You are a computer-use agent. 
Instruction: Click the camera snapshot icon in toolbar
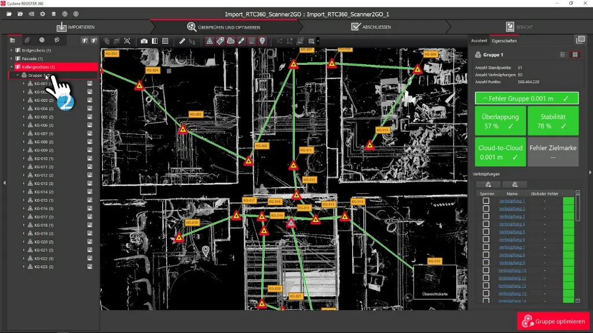point(144,41)
